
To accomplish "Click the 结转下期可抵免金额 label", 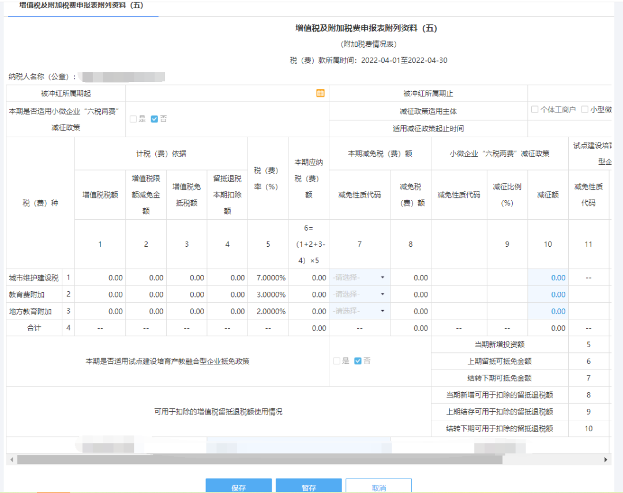I will click(500, 378).
